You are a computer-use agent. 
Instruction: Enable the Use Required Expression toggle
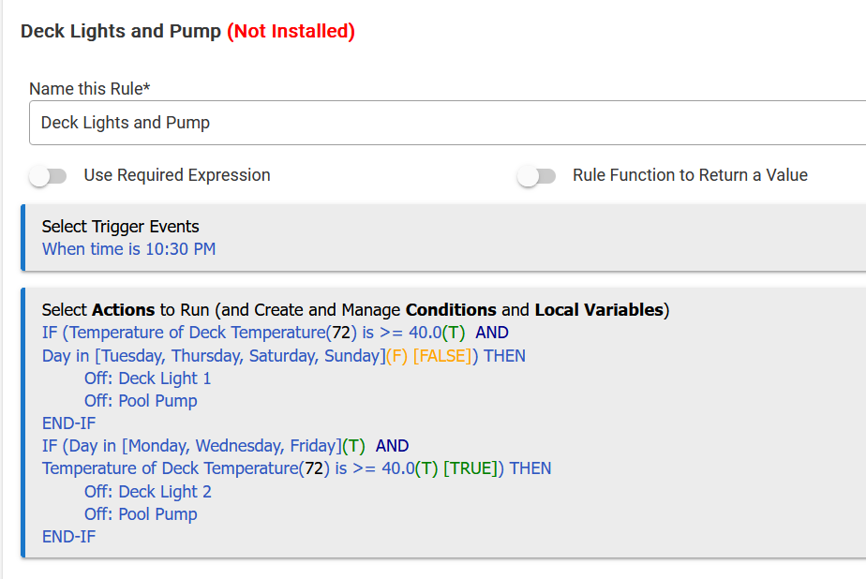tap(49, 176)
